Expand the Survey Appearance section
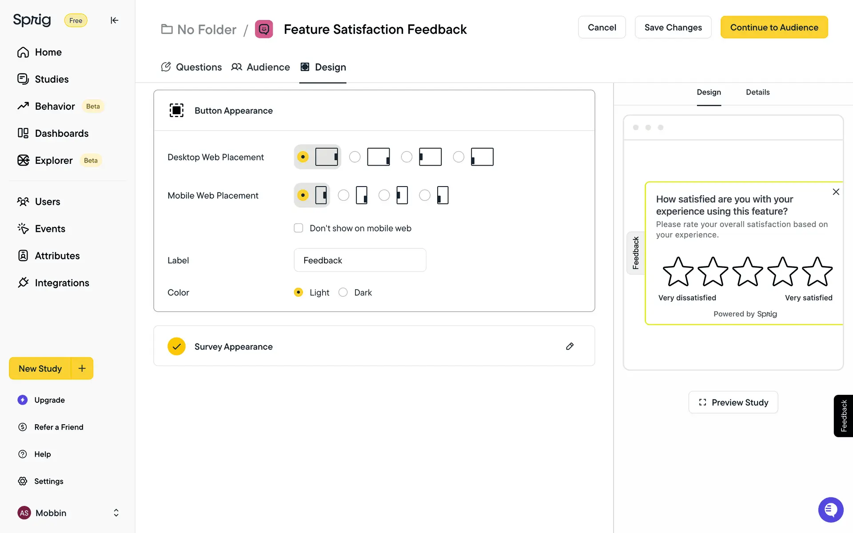Image resolution: width=853 pixels, height=533 pixels. [233, 346]
